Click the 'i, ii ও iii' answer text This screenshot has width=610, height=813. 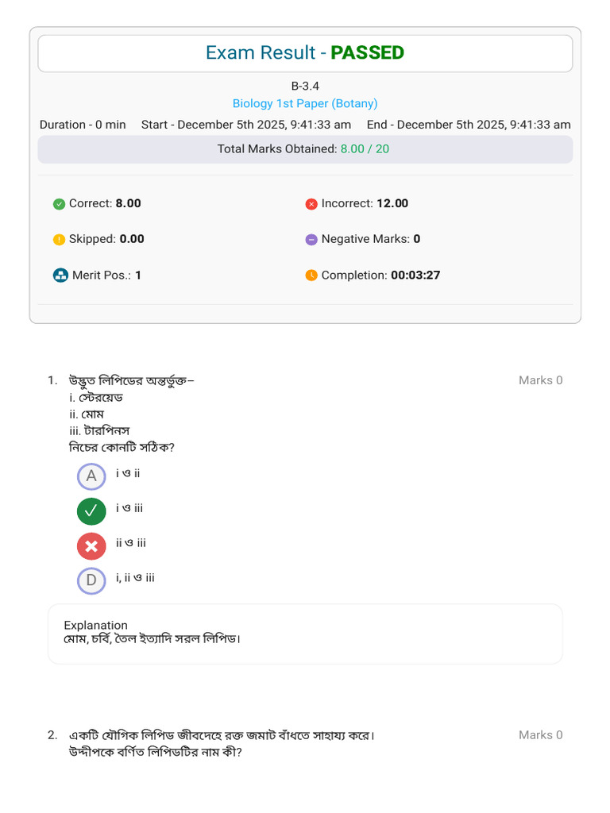coord(135,578)
